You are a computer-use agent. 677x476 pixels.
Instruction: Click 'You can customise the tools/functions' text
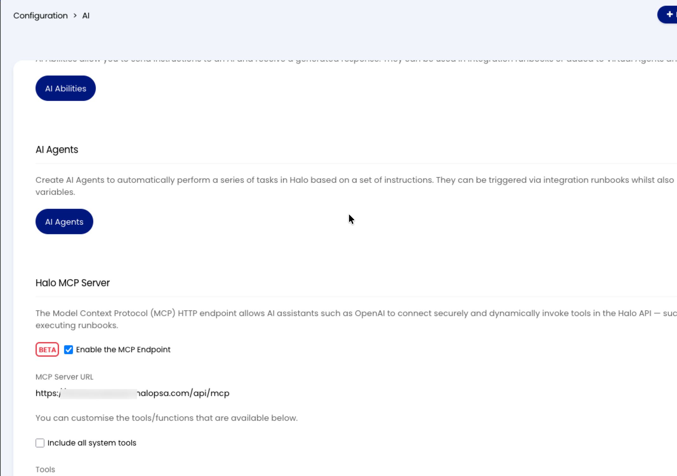pyautogui.click(x=167, y=418)
